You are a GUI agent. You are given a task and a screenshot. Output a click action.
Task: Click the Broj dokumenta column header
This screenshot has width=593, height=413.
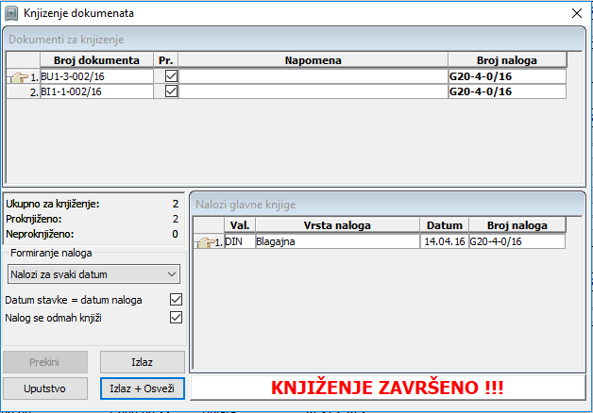point(96,60)
